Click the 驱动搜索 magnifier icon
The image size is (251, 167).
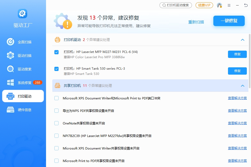tap(10, 69)
